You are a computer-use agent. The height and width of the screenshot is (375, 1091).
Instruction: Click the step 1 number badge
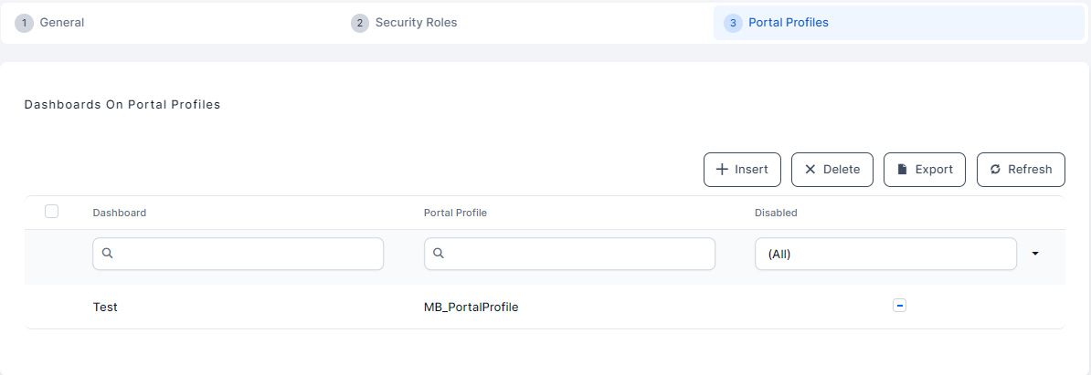tap(25, 23)
